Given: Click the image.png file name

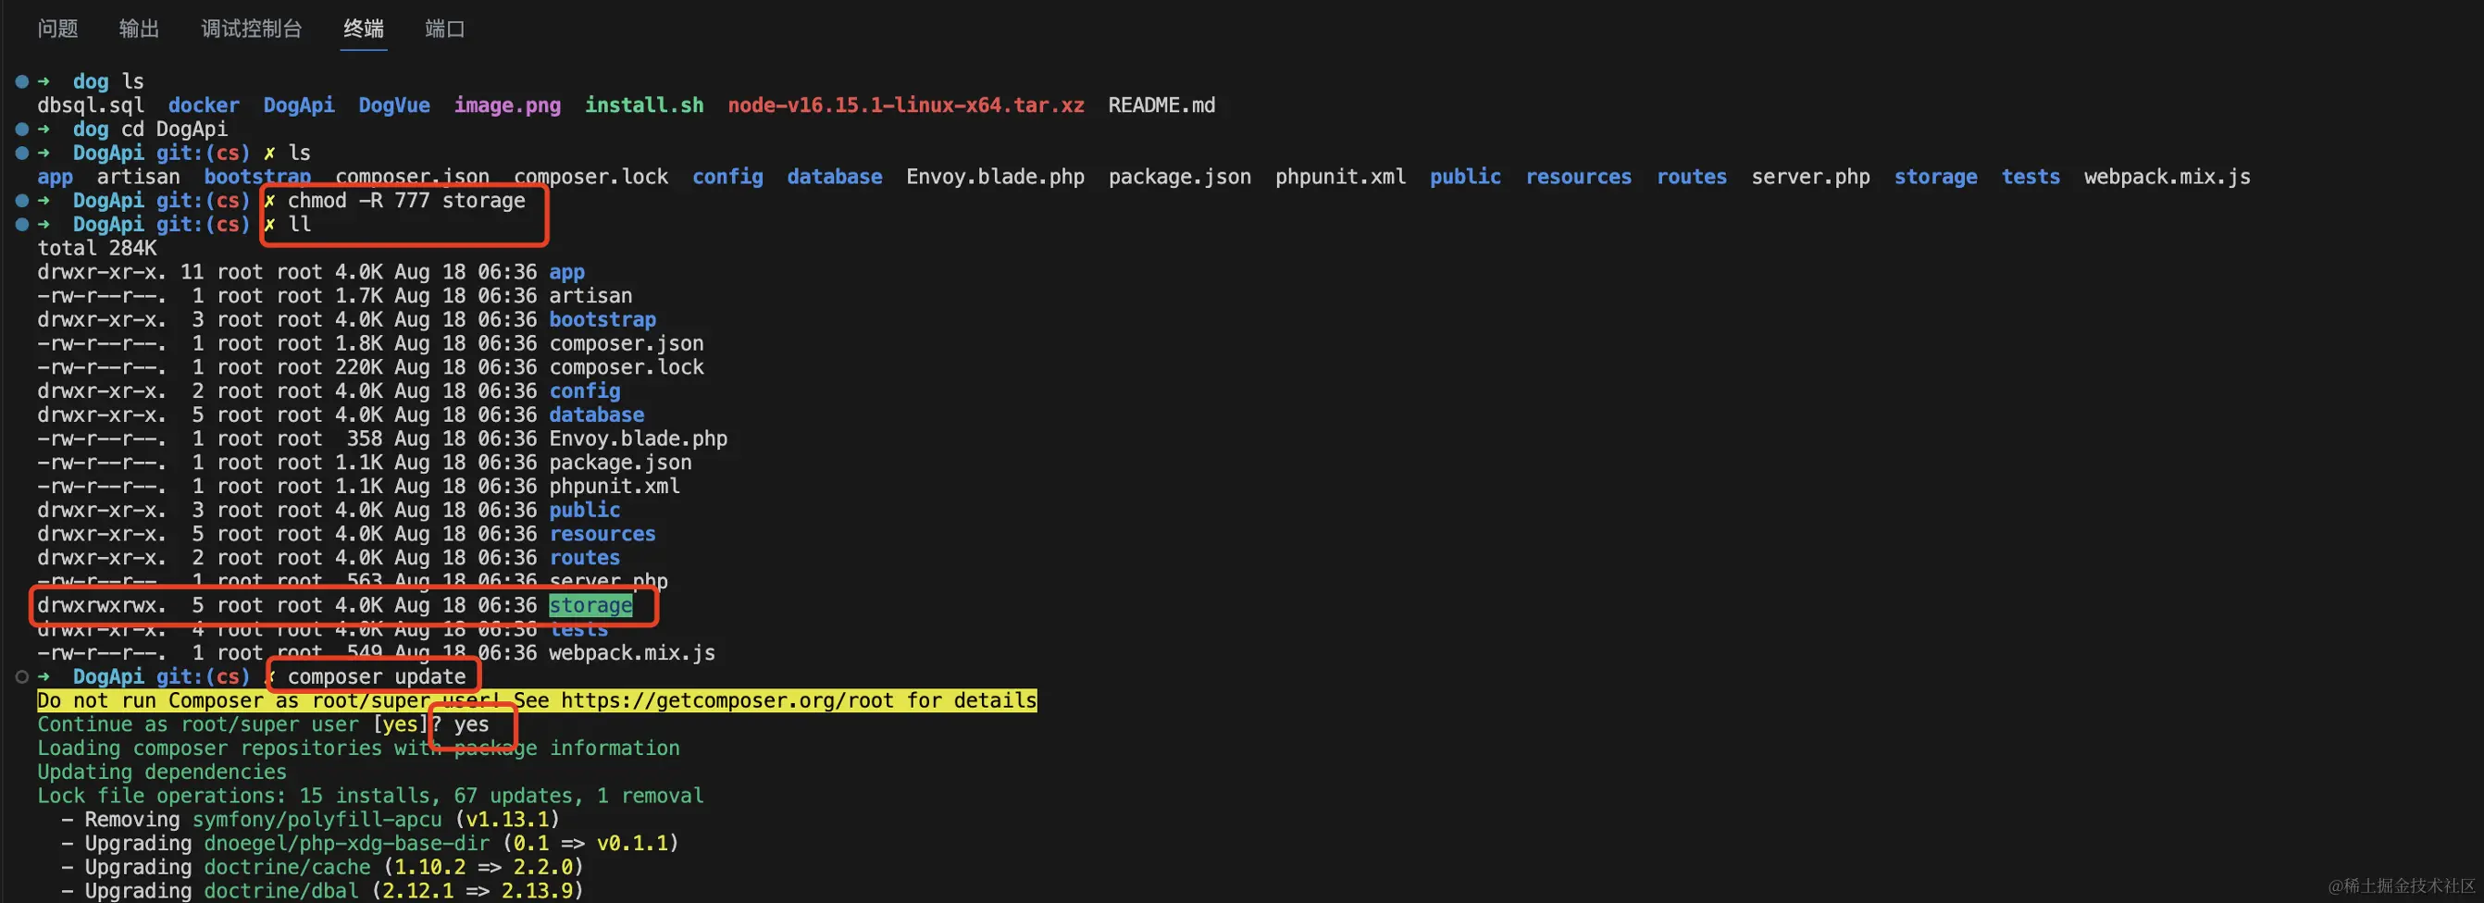Looking at the screenshot, I should [x=507, y=105].
